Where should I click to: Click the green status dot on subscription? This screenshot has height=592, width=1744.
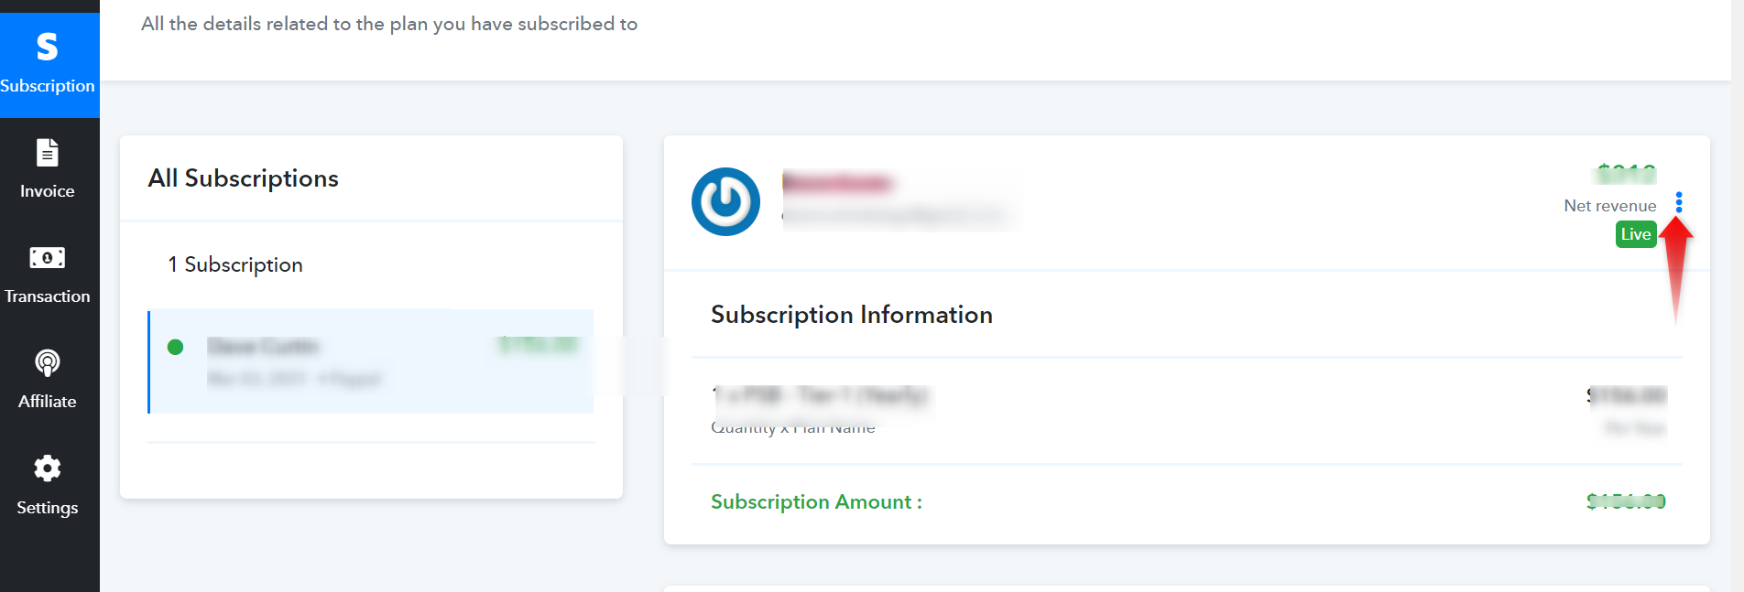coord(176,347)
